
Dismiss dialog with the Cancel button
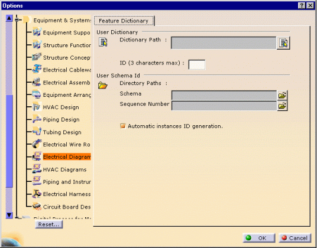tap(296, 238)
